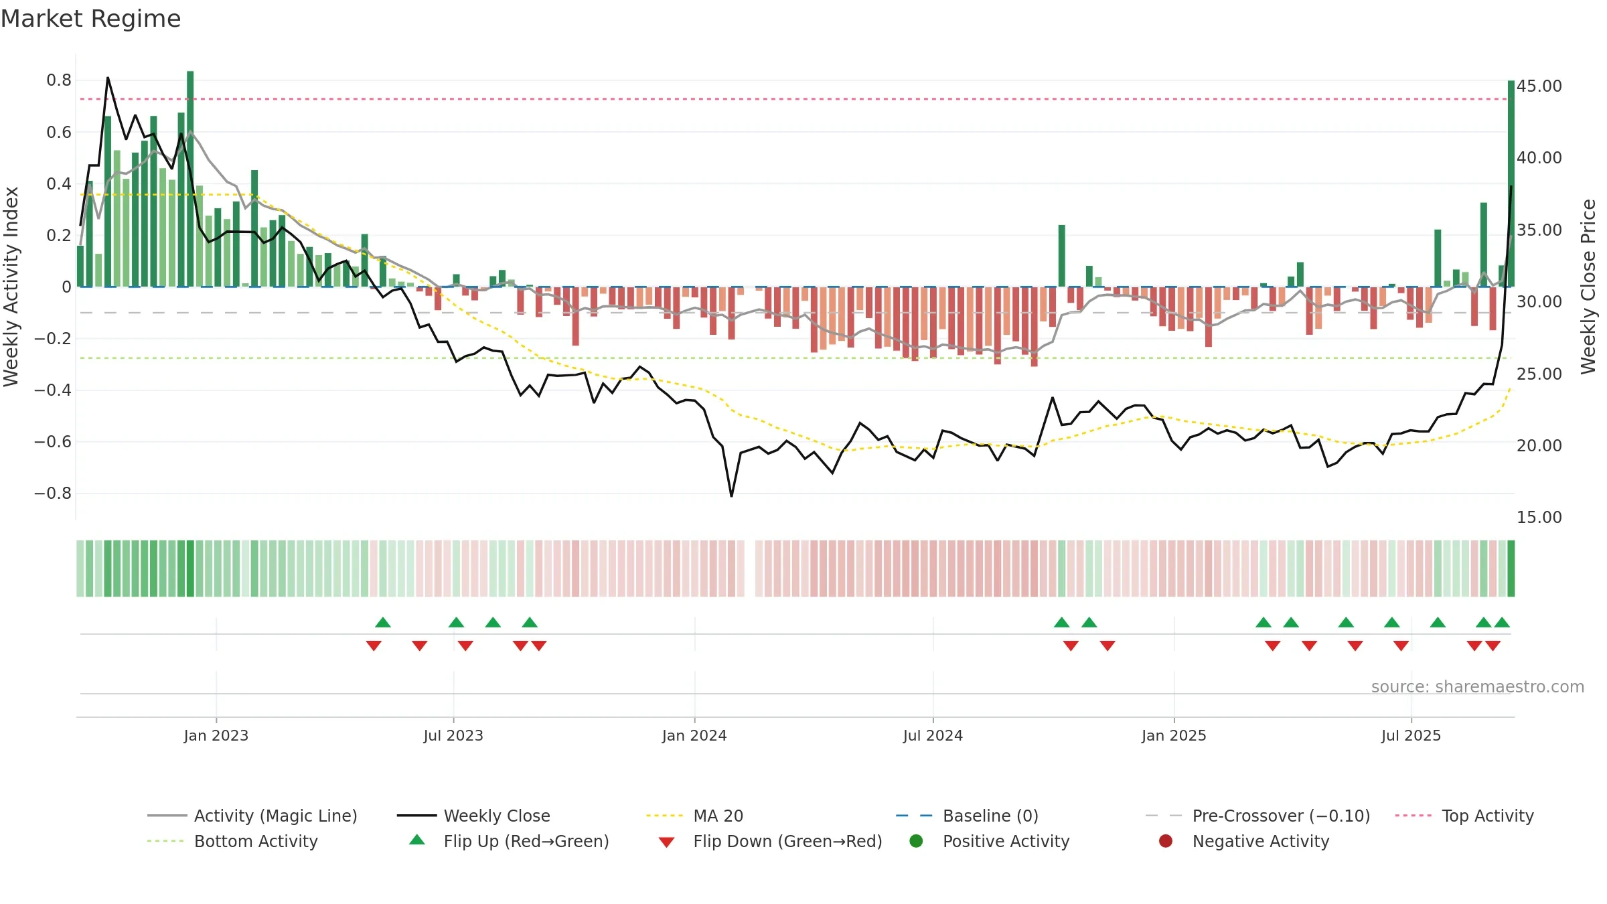Click the last flip-down triangle at far right
Screen dimensions: 1607x904
point(1493,646)
